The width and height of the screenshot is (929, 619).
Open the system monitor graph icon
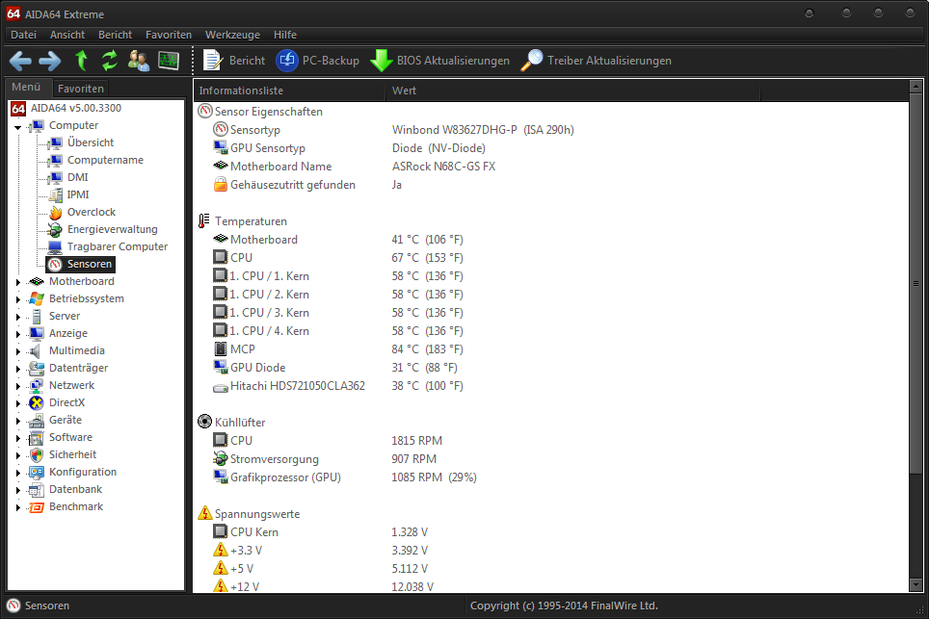point(169,61)
